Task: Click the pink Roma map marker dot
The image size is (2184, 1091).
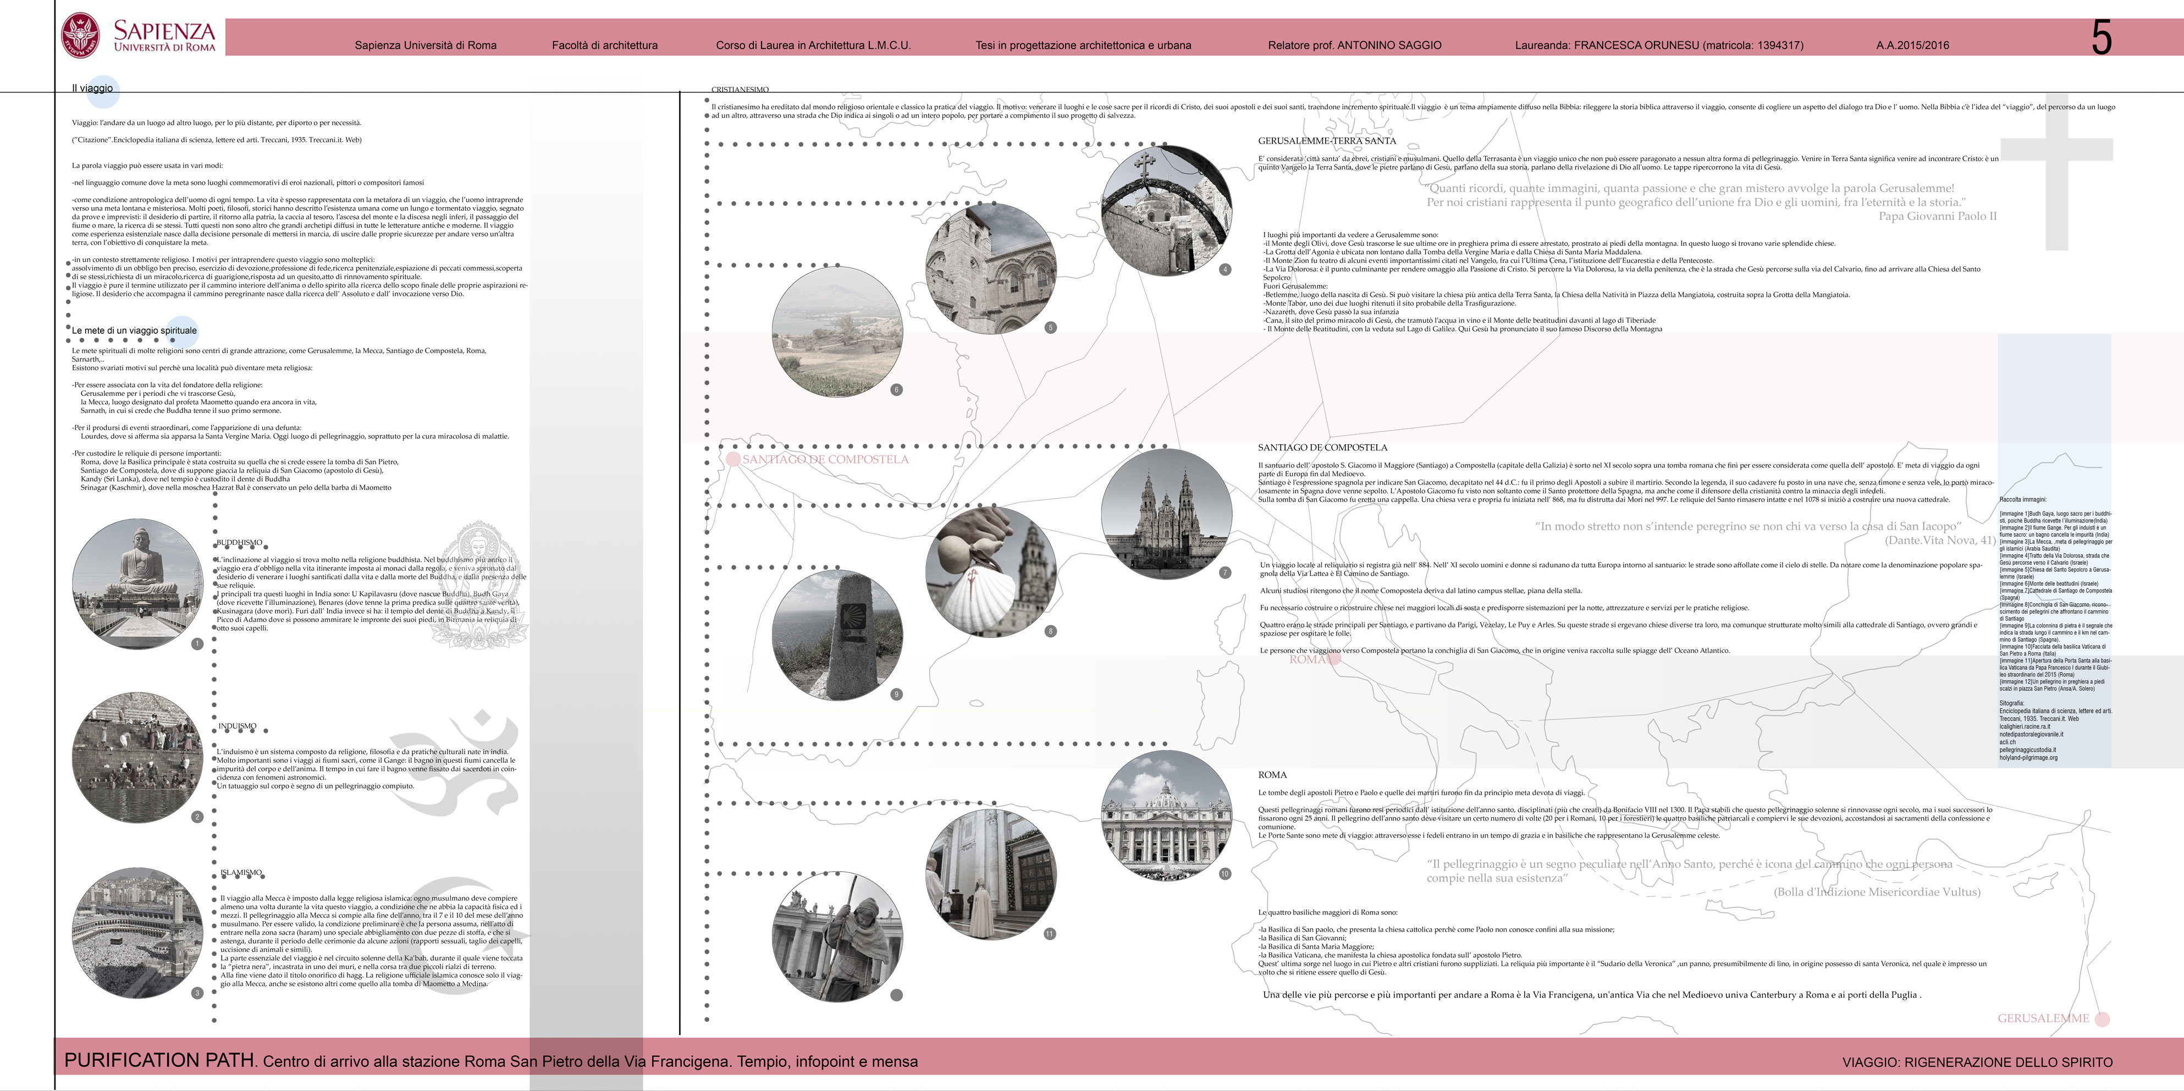Action: click(1334, 659)
